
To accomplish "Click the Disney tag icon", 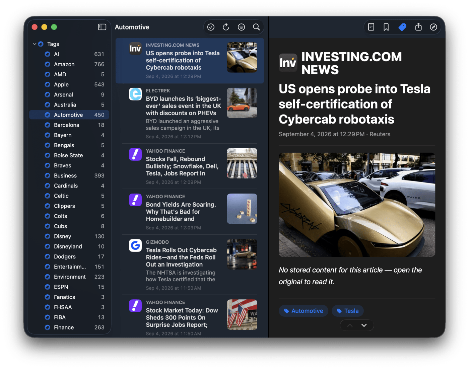I will coord(48,236).
